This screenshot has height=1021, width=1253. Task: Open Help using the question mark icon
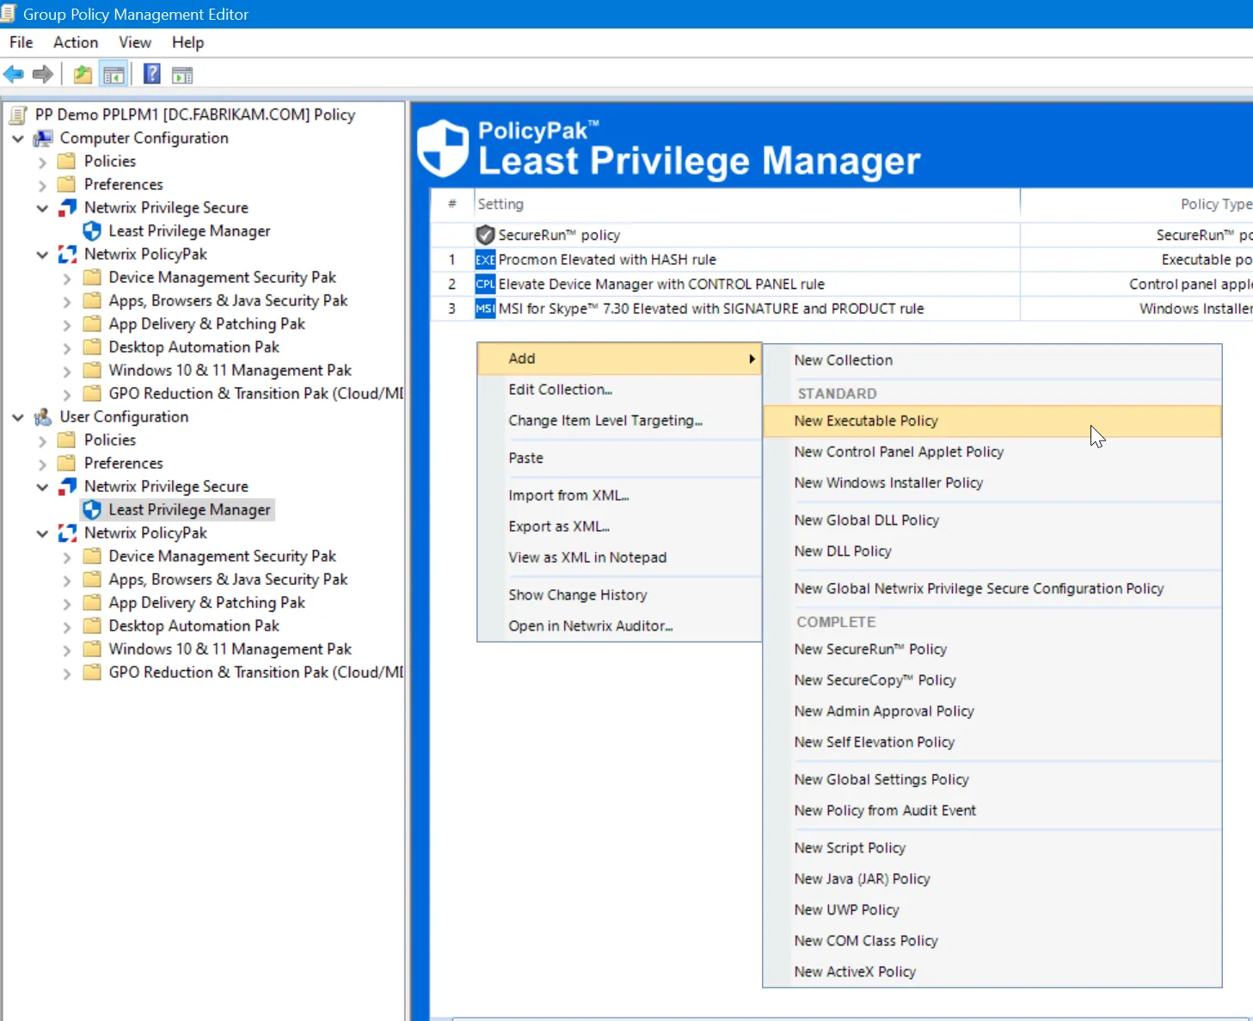click(150, 74)
